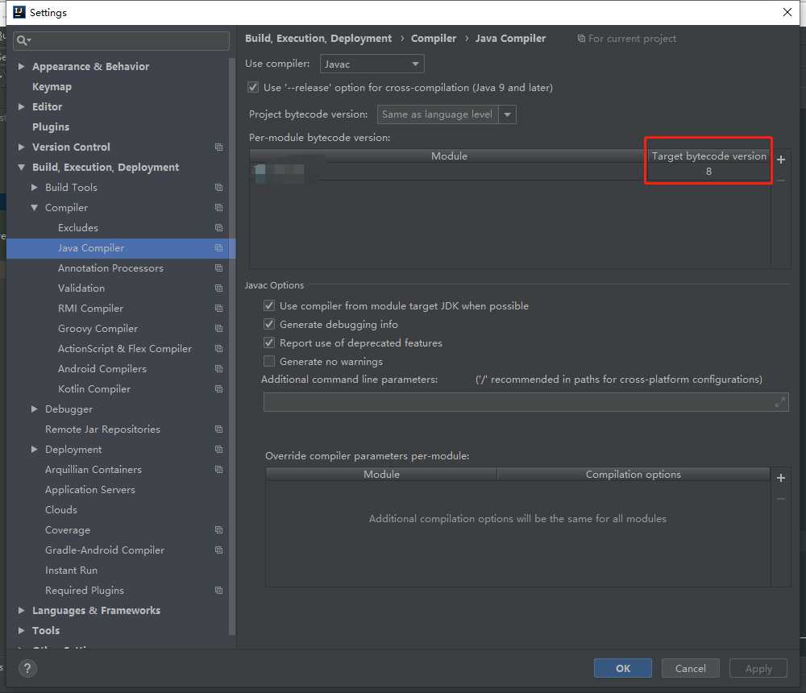The width and height of the screenshot is (806, 693).
Task: Expand Appearance & Behavior tree node
Action: [x=21, y=66]
